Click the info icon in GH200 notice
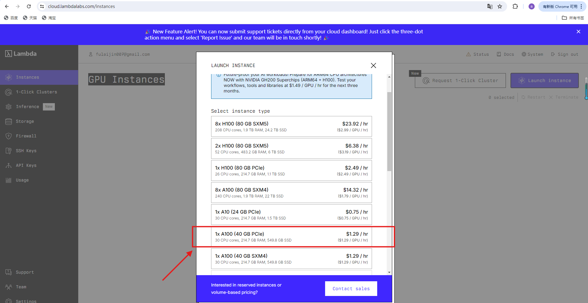This screenshot has width=588, height=303. [219, 75]
